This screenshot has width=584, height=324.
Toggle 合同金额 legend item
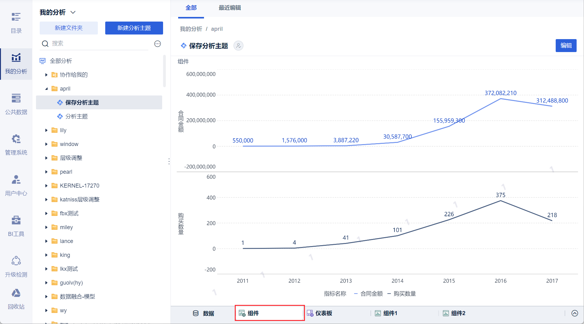[x=369, y=294]
